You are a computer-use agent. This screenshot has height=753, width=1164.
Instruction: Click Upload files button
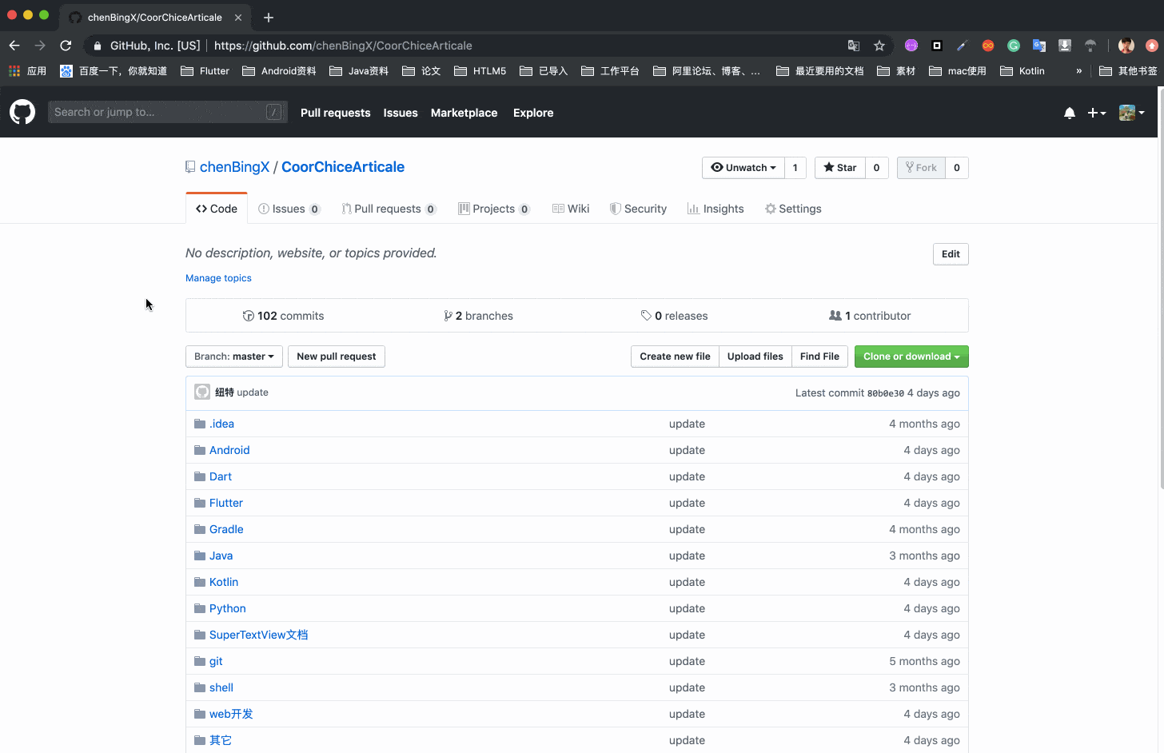pyautogui.click(x=755, y=357)
